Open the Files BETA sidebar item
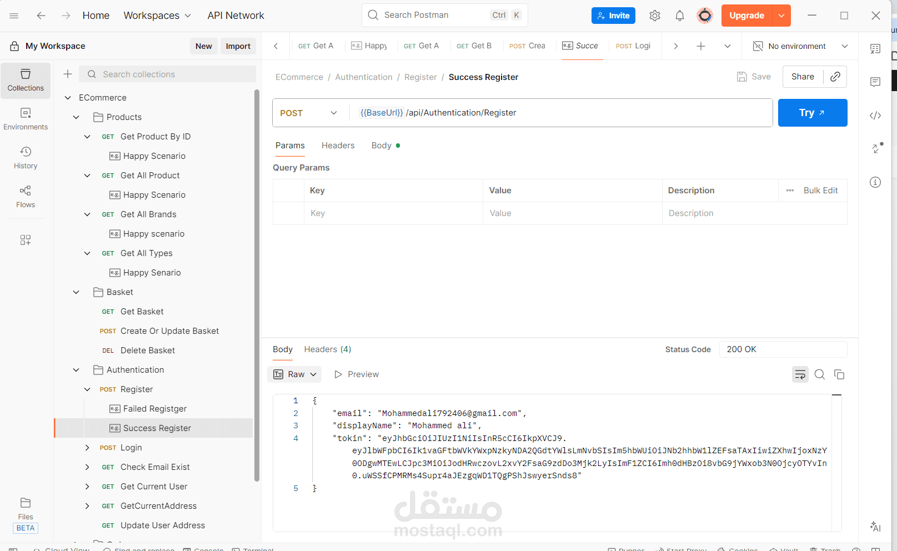Screen dimensions: 897x551 [26, 515]
